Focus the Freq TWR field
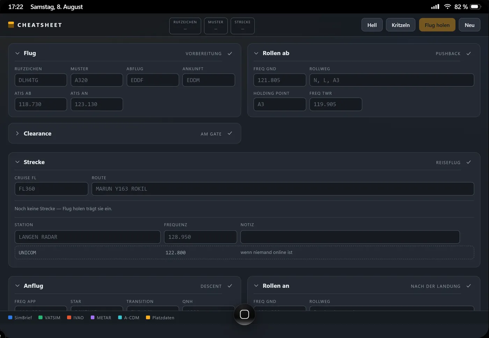The height and width of the screenshot is (338, 489). coord(336,104)
